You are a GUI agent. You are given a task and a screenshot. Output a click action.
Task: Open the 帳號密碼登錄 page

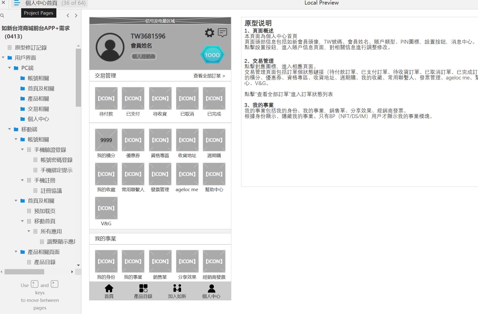pos(56,160)
